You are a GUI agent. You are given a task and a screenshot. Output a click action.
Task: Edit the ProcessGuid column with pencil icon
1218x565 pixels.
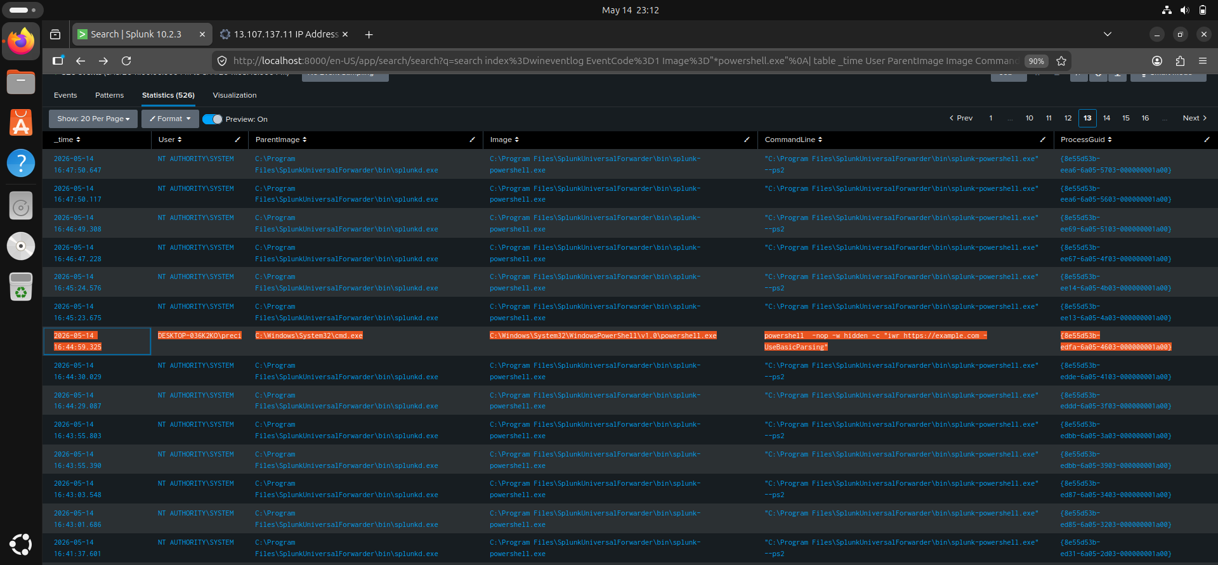tap(1207, 140)
